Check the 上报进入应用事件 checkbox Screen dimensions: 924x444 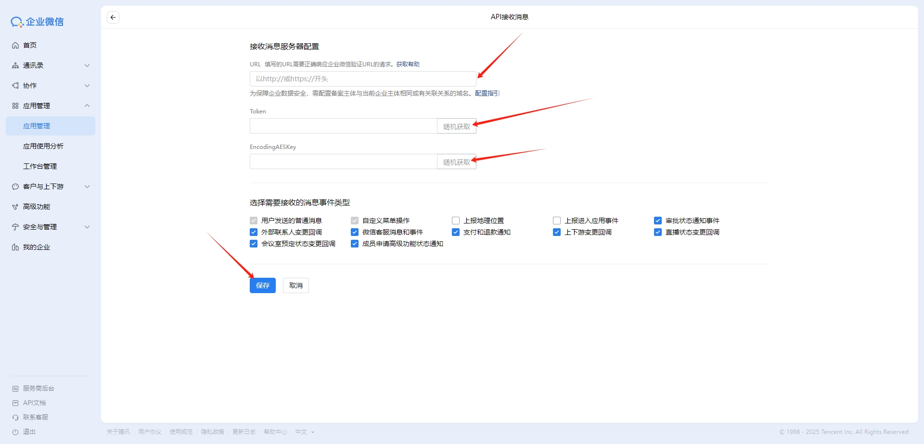tap(557, 221)
